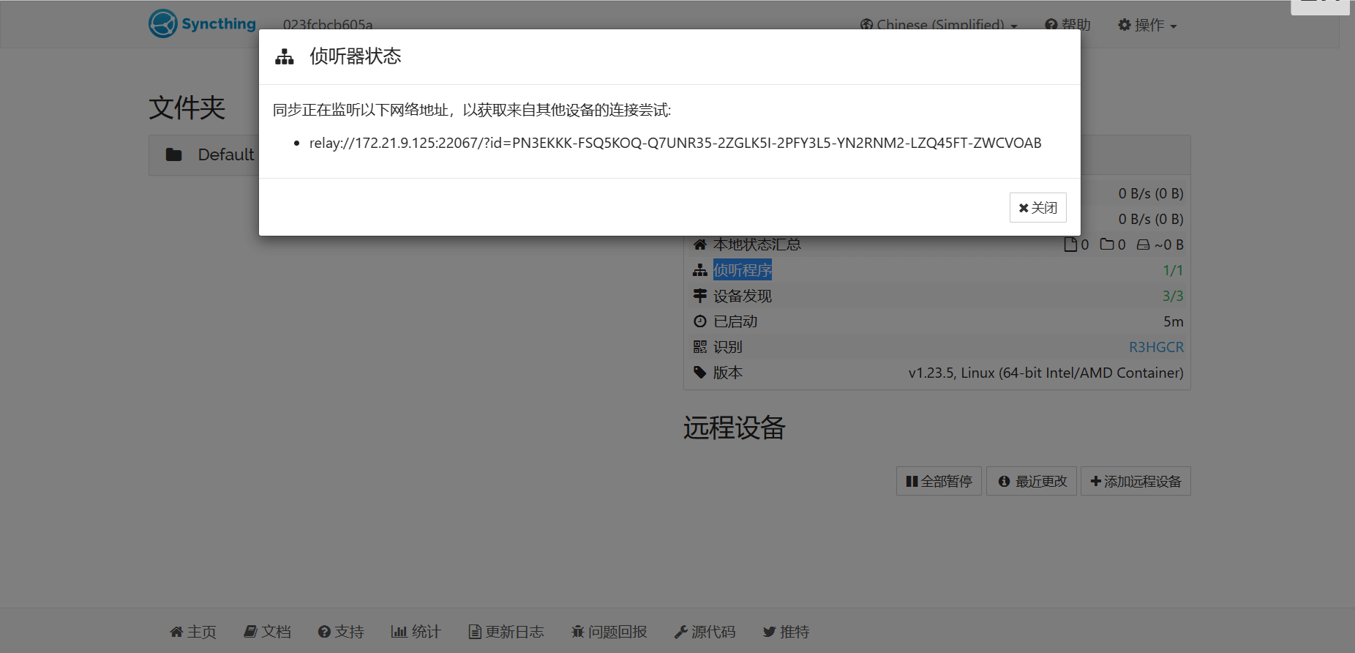
Task: Click the 3/3 discovery status value
Action: tap(1172, 296)
